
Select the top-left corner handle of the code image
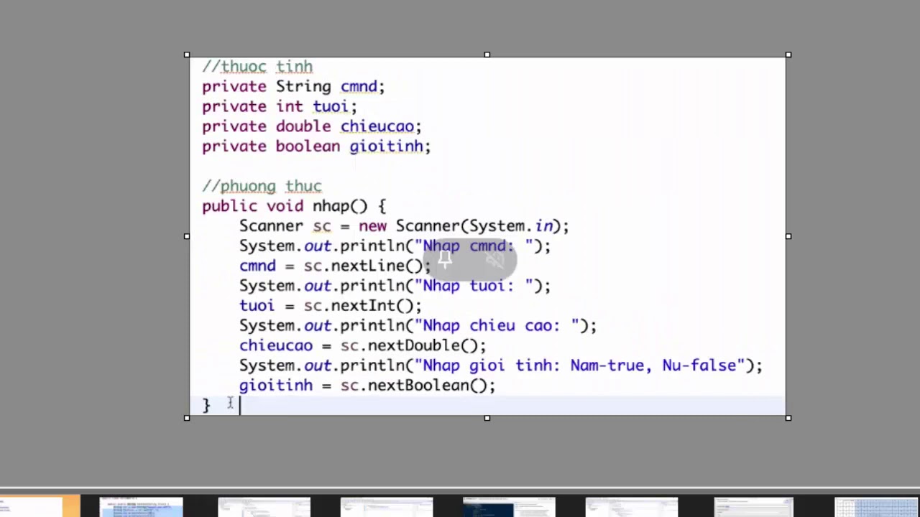187,55
